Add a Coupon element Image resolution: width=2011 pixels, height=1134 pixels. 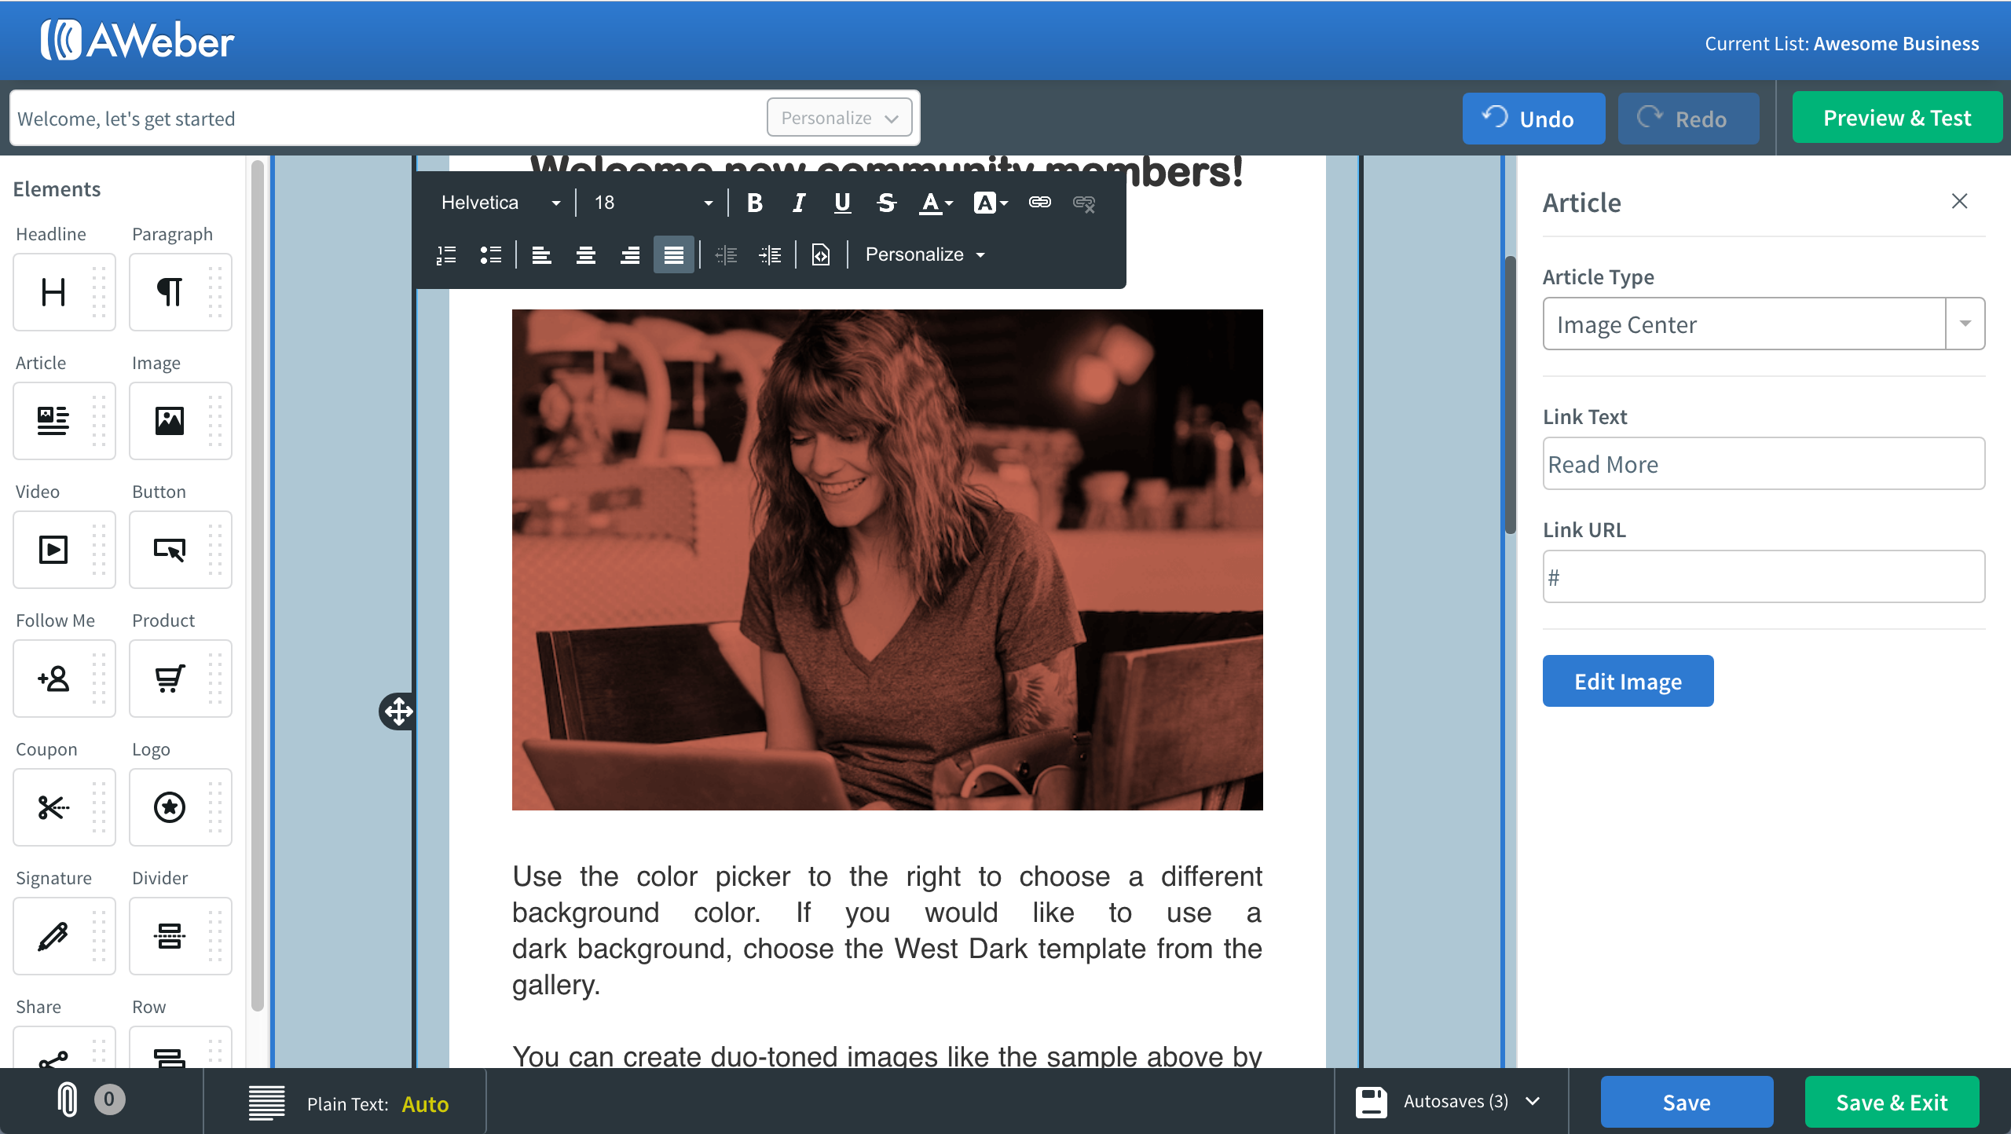coord(53,807)
